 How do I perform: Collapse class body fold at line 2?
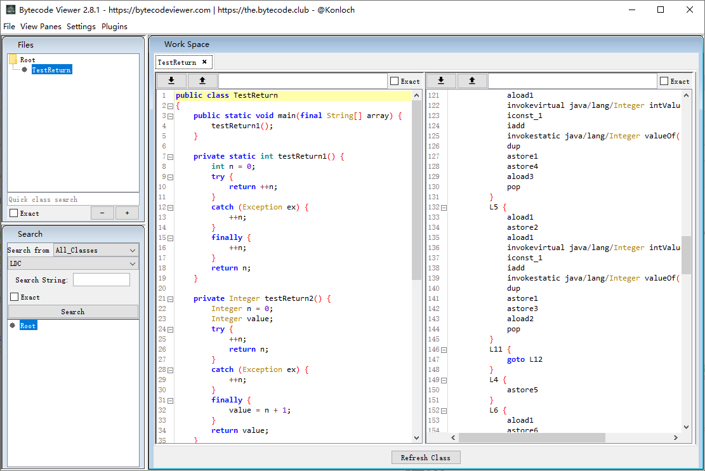tap(171, 106)
